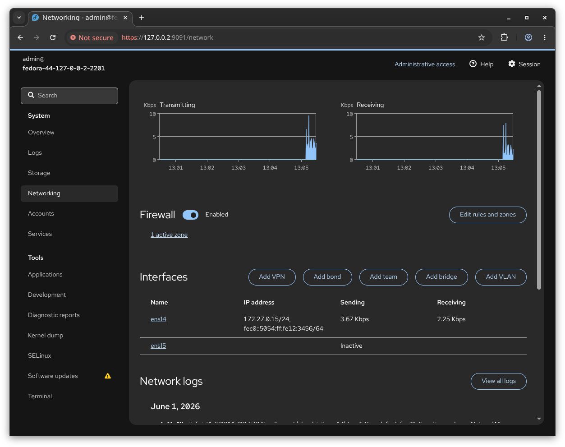This screenshot has width=565, height=447.
Task: Click Add bridge button
Action: tap(441, 277)
